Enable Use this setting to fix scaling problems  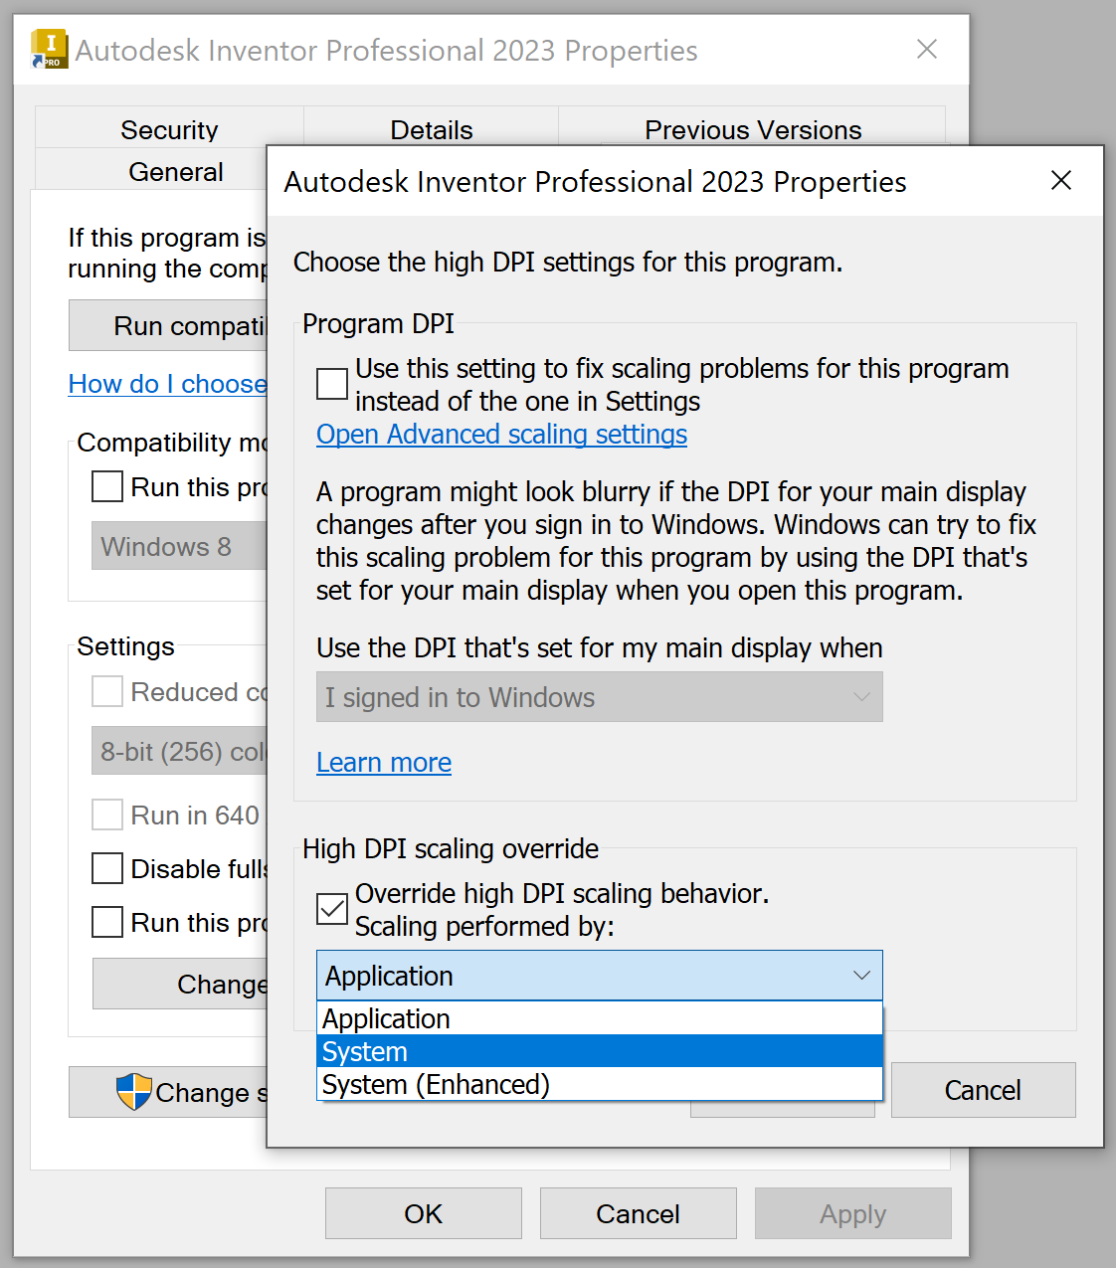[x=331, y=384]
